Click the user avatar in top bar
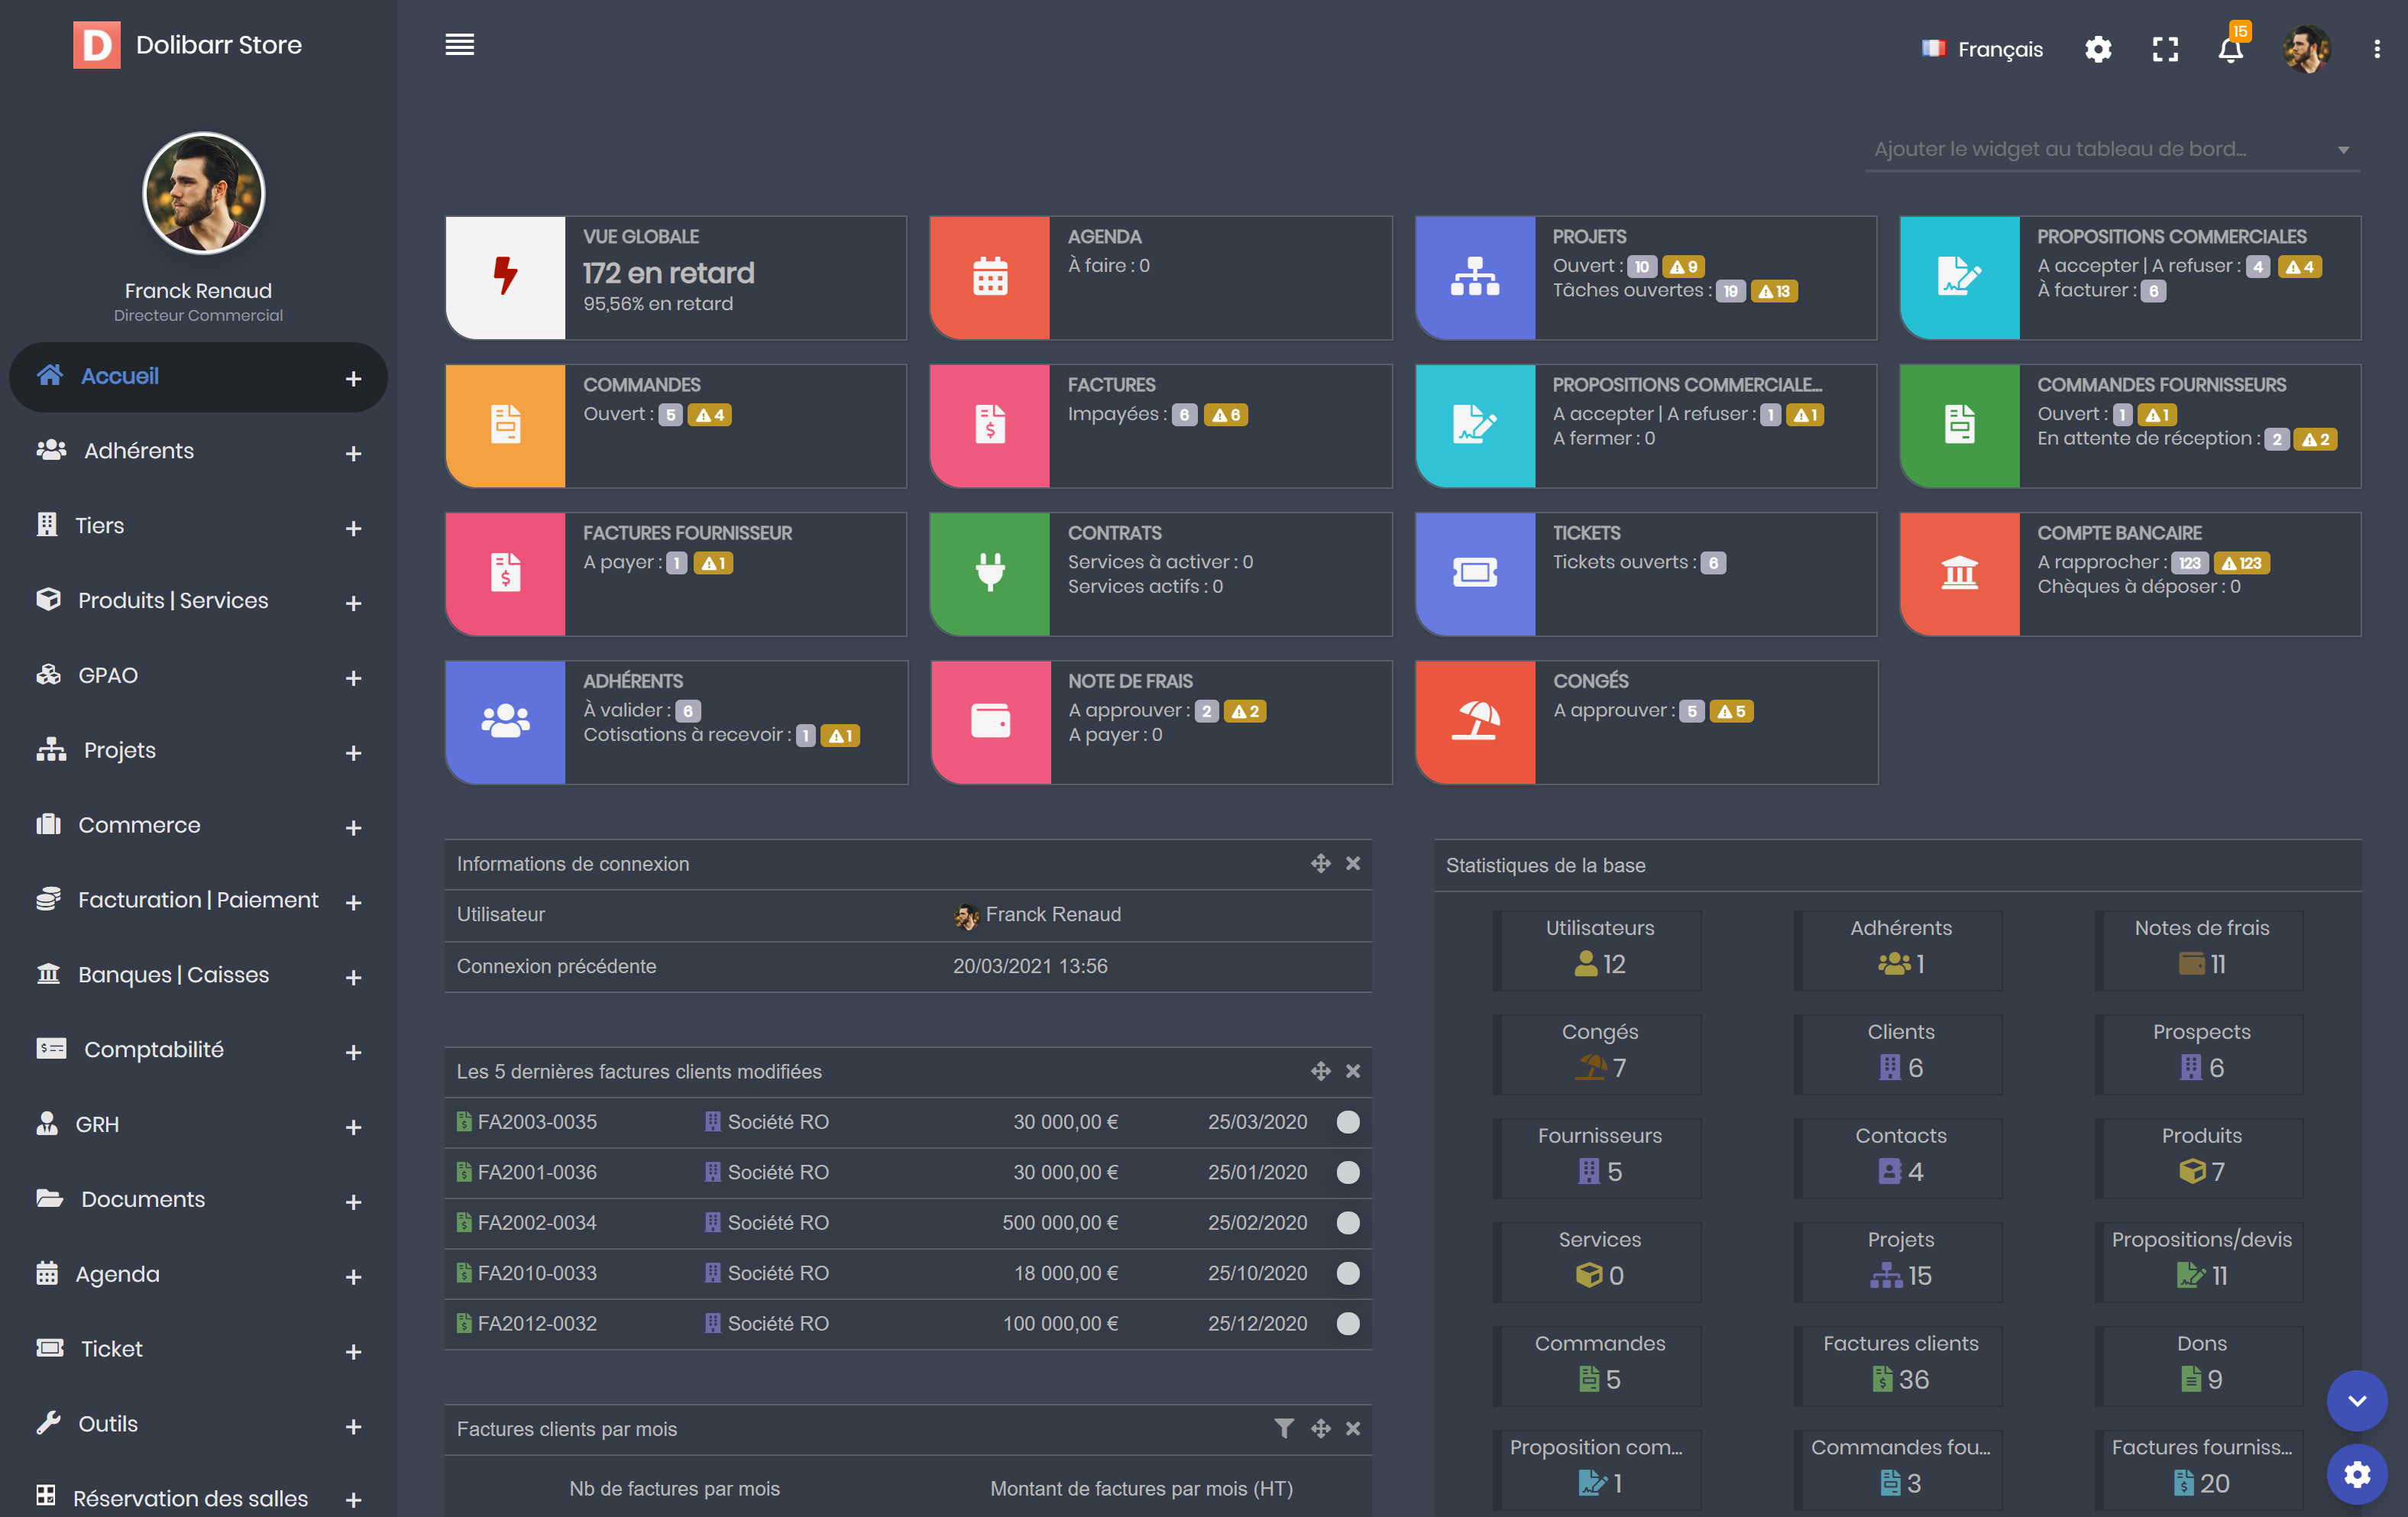The image size is (2408, 1517). click(2306, 49)
